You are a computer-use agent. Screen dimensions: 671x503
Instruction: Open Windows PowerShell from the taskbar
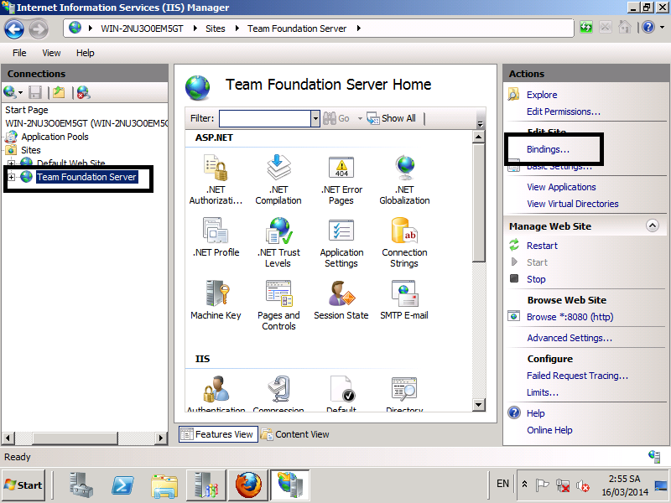click(x=122, y=485)
